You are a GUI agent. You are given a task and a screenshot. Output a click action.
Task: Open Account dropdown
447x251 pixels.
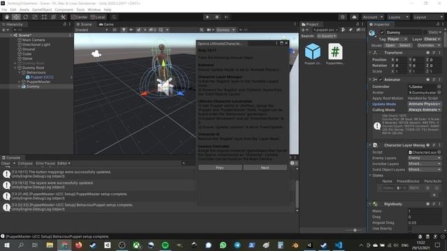pos(372,17)
